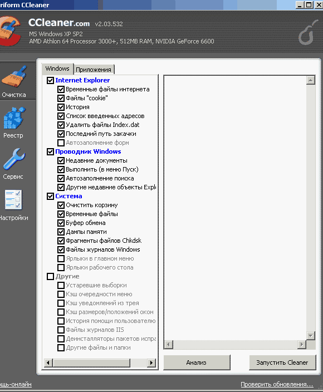Click inside the empty results pane

(235, 208)
